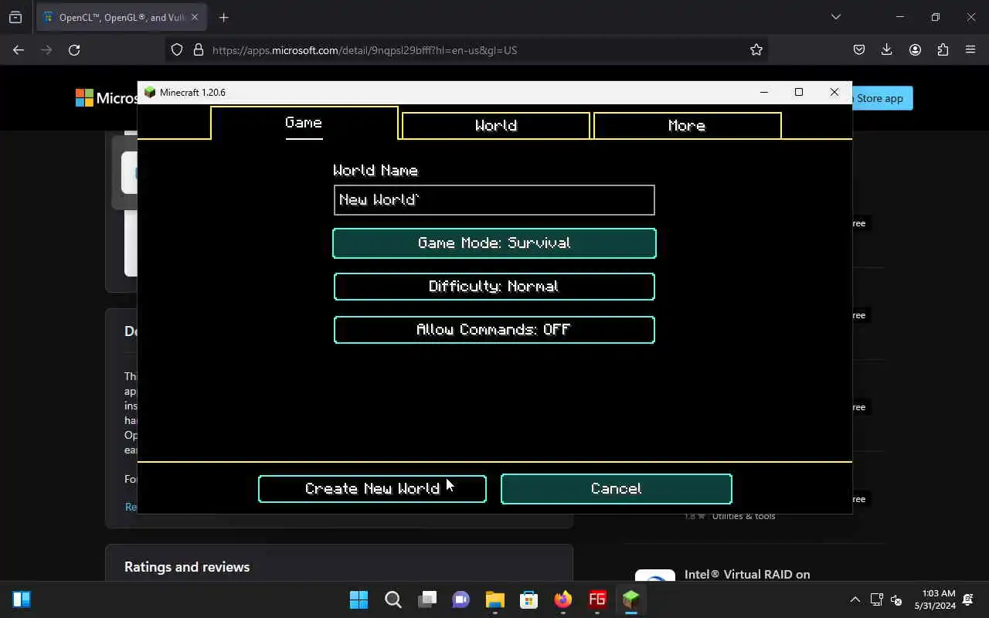Close the OpenCL, OpenGL, and Vulkan tab
989x618 pixels.
194,17
